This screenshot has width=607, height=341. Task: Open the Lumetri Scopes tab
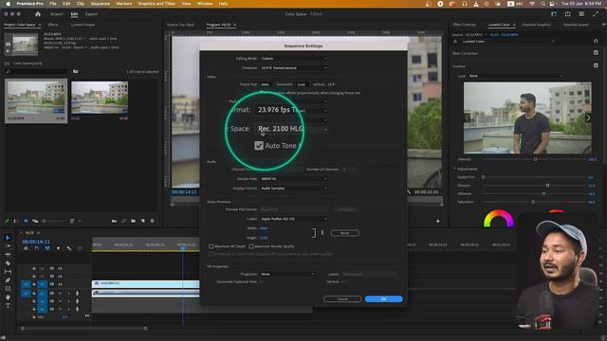[x=83, y=25]
